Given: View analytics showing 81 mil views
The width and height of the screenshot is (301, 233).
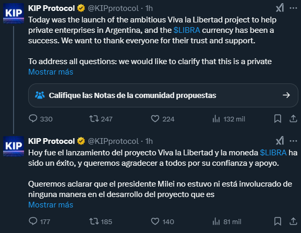Looking at the screenshot, I should pyautogui.click(x=227, y=222).
